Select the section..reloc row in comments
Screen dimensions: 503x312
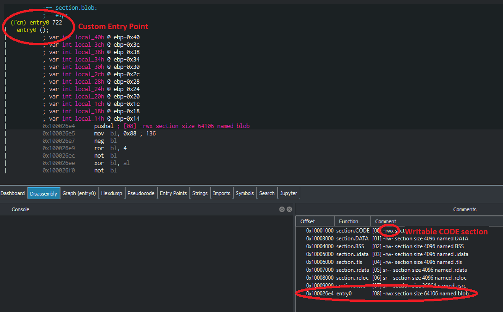[x=353, y=278]
